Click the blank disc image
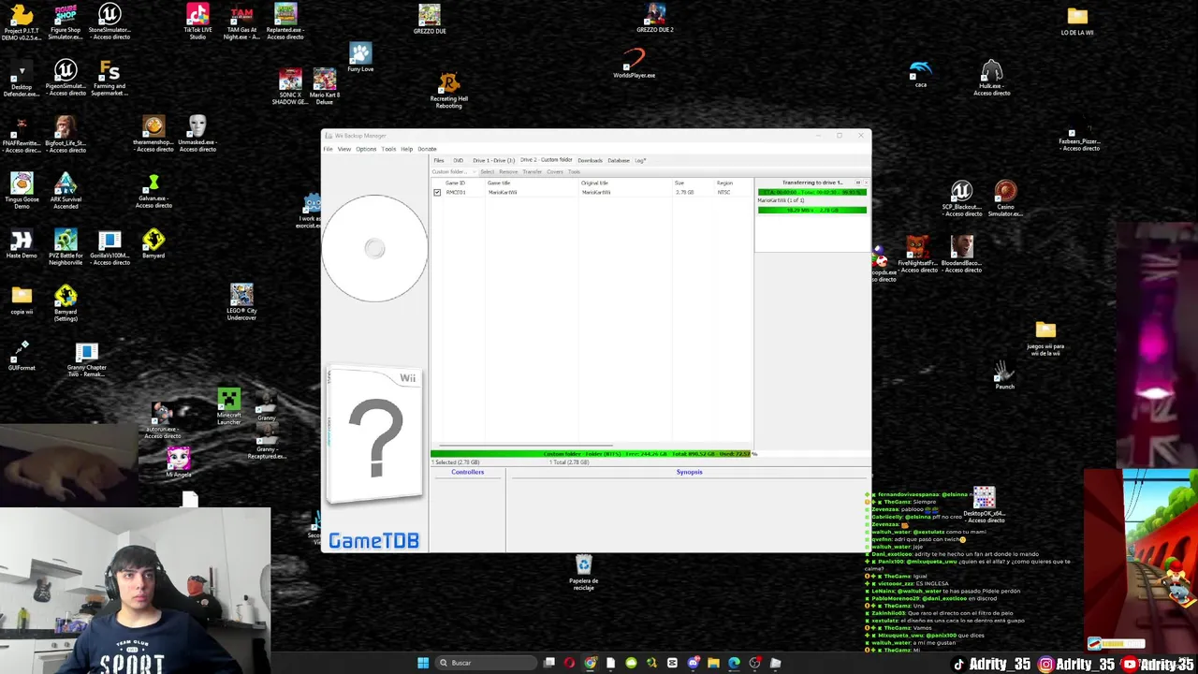 374,248
